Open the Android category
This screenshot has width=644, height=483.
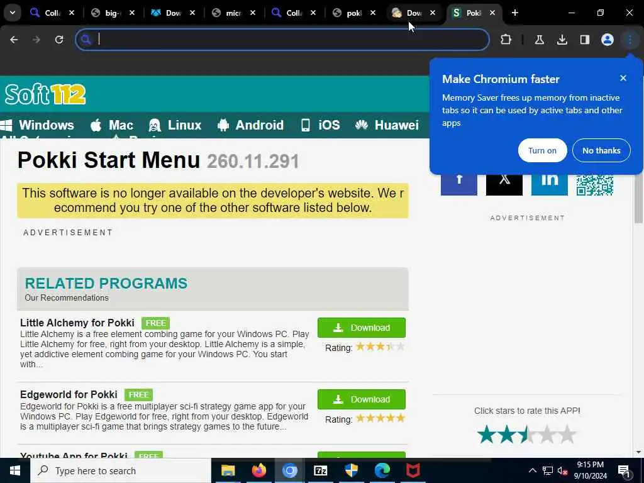[250, 125]
